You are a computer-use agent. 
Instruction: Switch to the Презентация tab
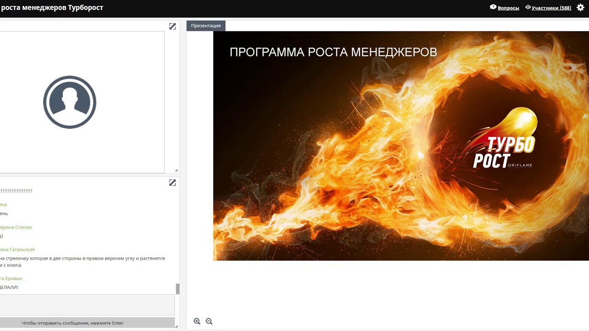coord(206,26)
